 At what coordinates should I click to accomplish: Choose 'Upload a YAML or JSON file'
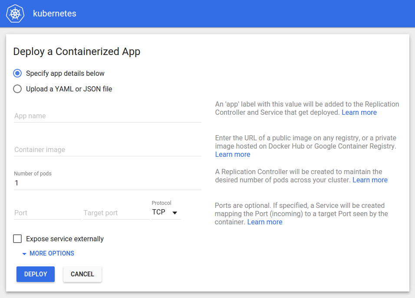tap(17, 89)
